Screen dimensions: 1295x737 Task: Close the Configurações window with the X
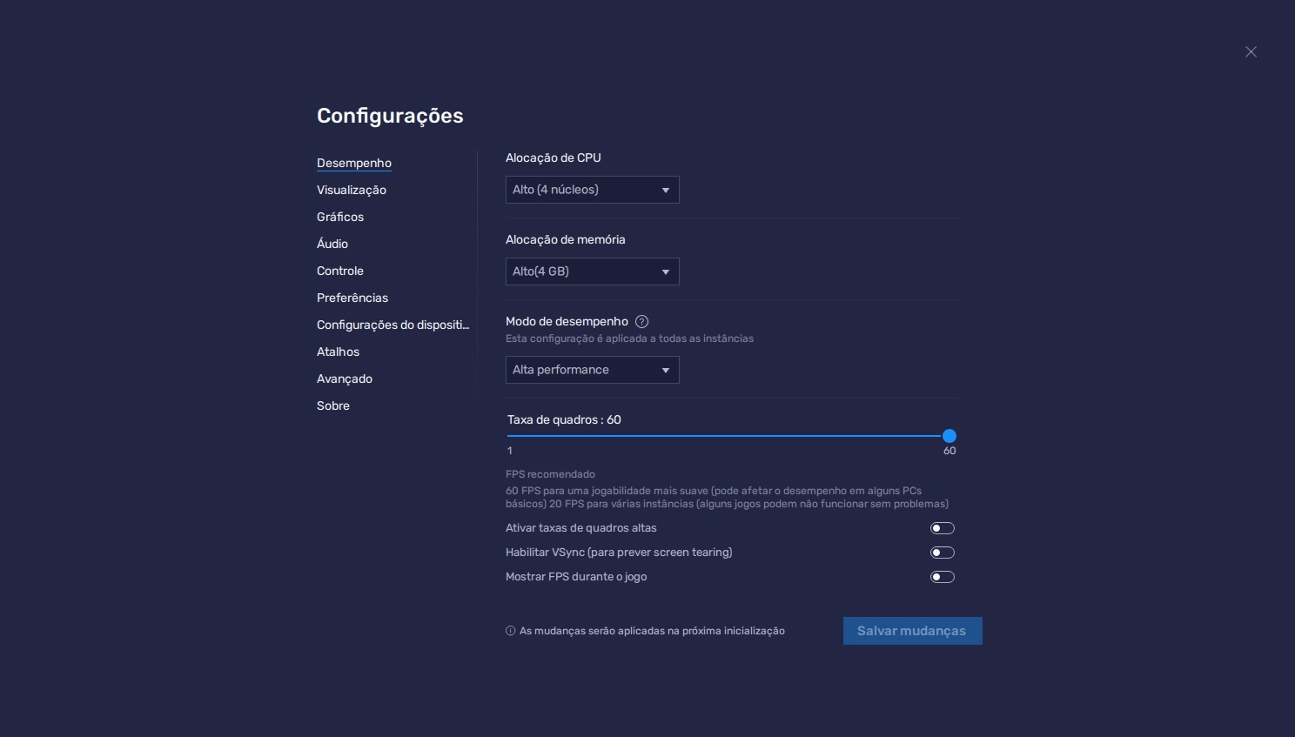(x=1251, y=52)
